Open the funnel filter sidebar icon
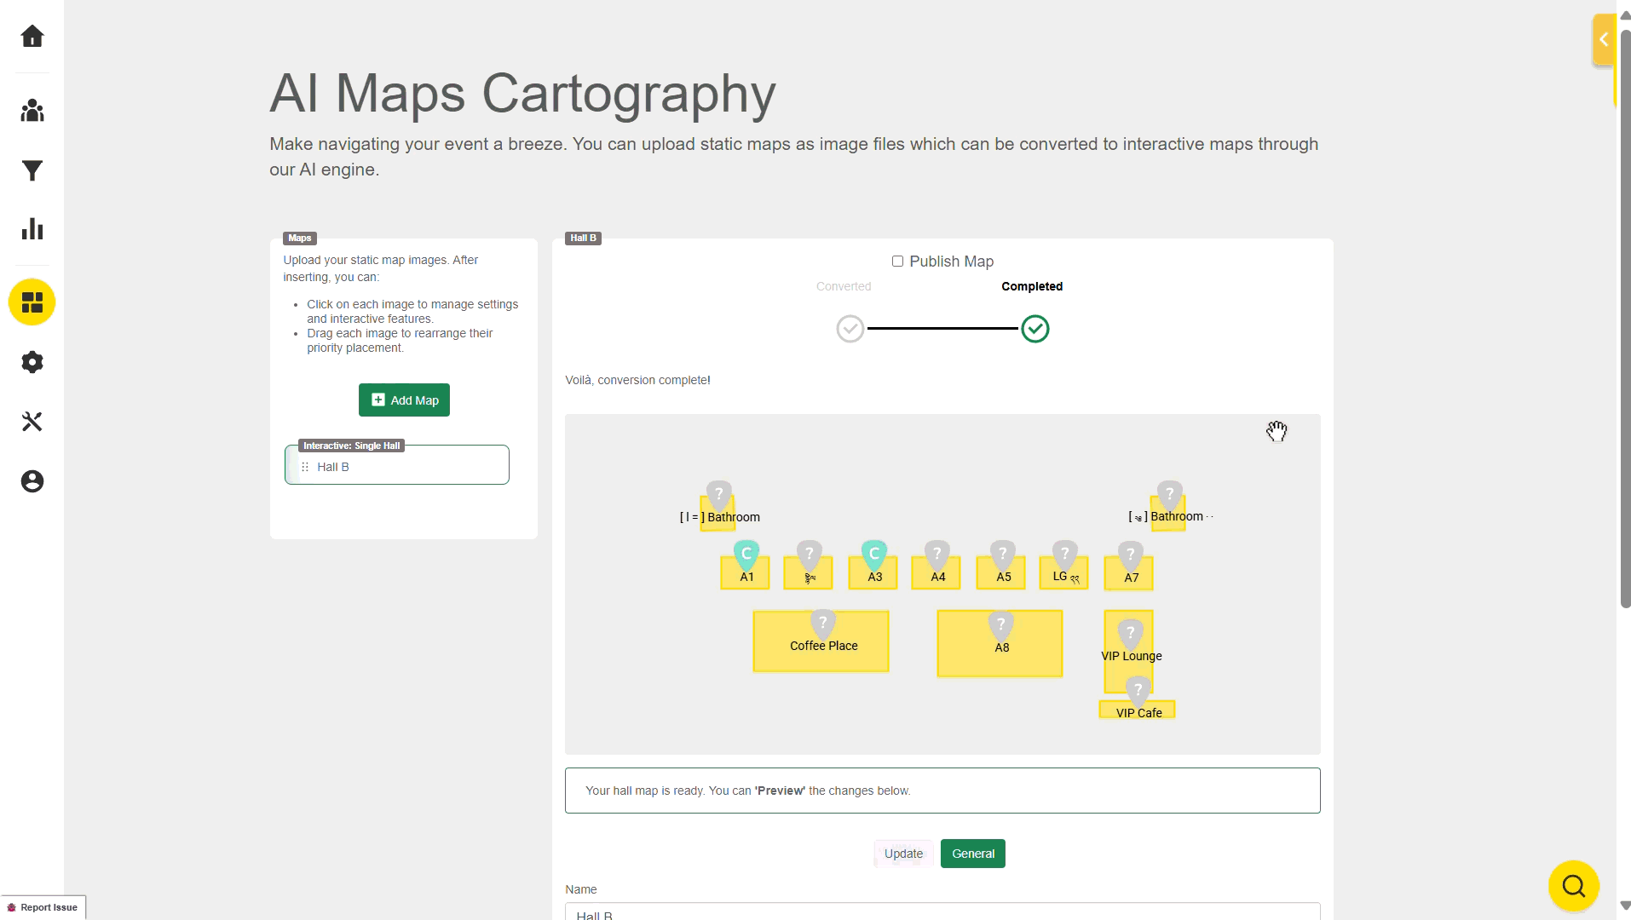This screenshot has height=920, width=1631. [32, 171]
